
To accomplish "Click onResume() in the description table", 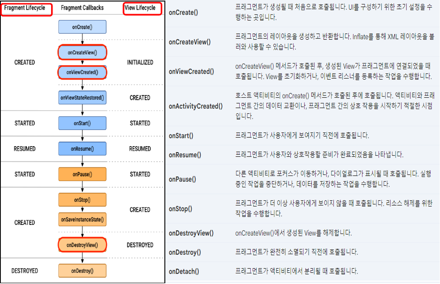I will pos(185,155).
